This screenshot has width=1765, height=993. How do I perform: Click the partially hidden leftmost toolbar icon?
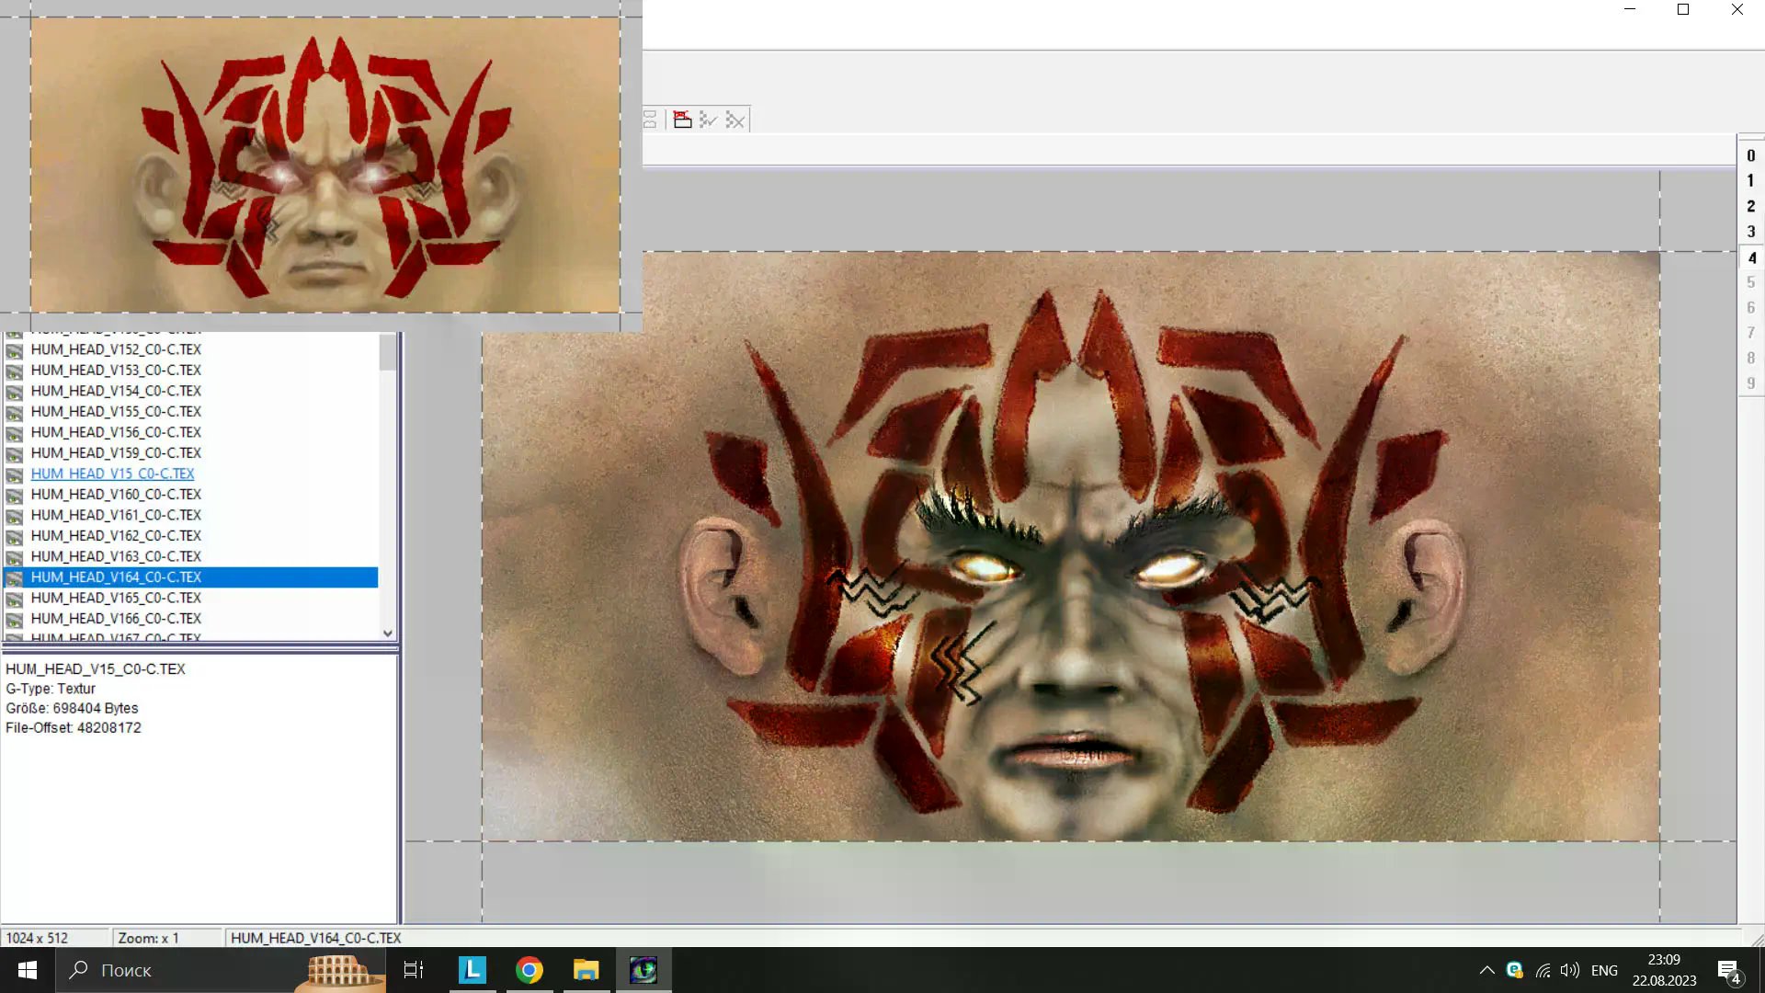(x=650, y=120)
